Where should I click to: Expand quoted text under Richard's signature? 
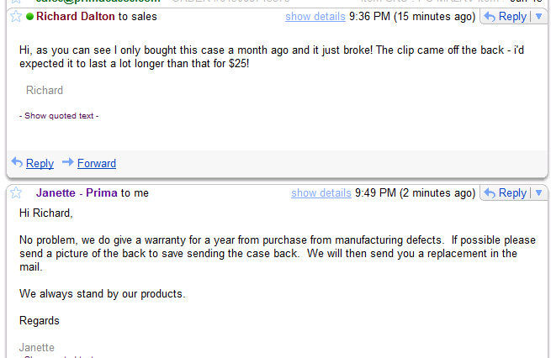59,116
